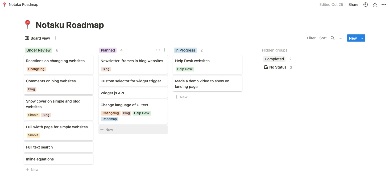Click the No Status group icon

point(266,67)
